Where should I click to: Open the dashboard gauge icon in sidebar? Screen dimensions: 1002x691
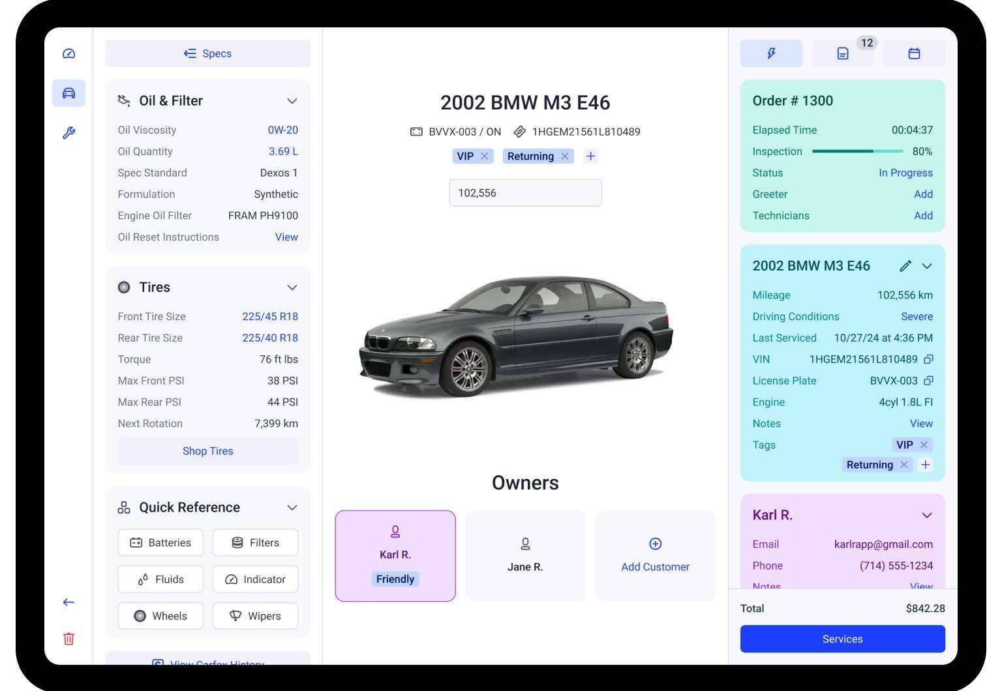pos(68,53)
